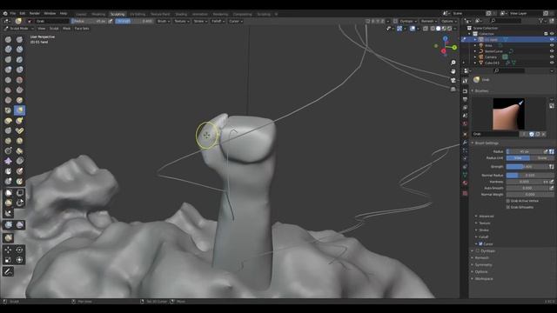This screenshot has height=313, width=557.
Task: Expand the Symmetry panel in properties
Action: tap(483, 264)
